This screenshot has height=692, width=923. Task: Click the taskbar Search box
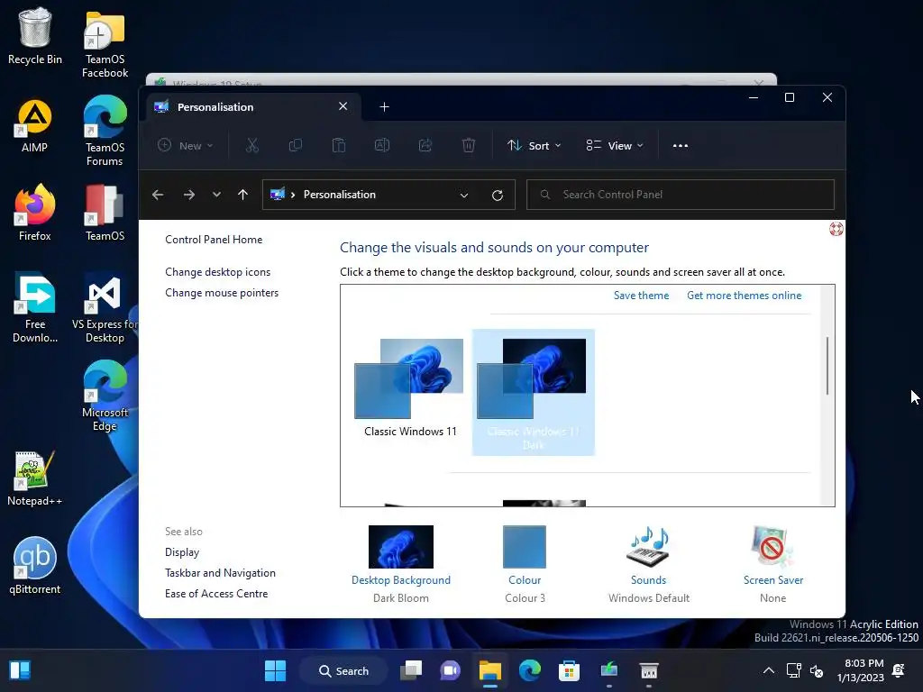(344, 670)
